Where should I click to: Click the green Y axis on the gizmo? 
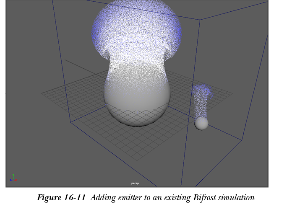point(13,176)
